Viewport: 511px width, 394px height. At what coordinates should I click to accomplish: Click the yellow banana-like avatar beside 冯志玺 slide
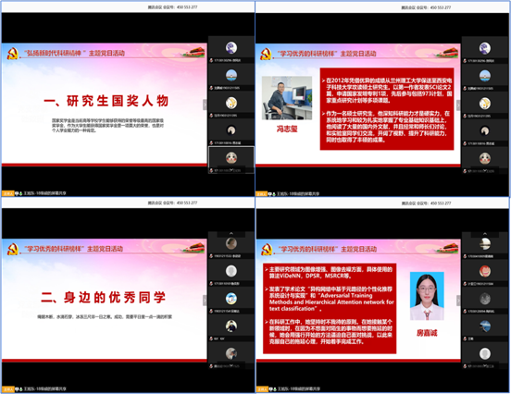click(x=484, y=104)
